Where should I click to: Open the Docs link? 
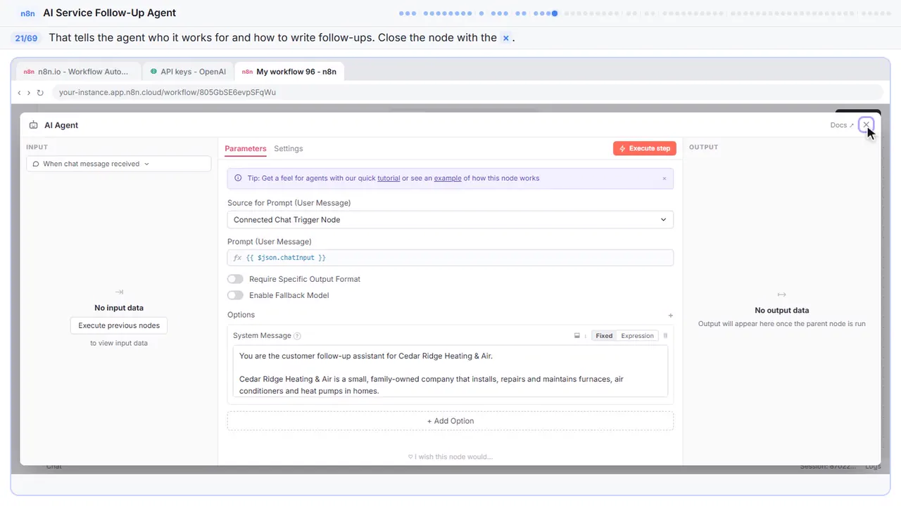[842, 125]
